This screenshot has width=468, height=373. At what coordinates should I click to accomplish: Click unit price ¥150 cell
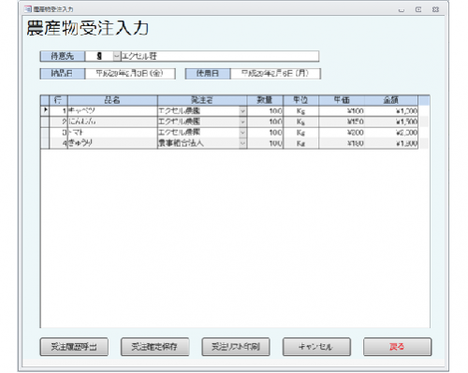click(x=342, y=122)
